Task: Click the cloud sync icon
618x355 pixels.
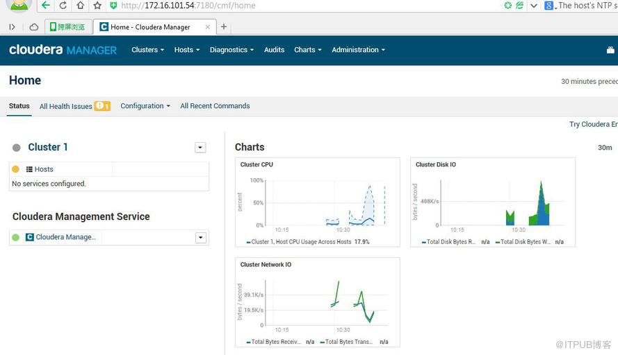Action: tap(34, 27)
